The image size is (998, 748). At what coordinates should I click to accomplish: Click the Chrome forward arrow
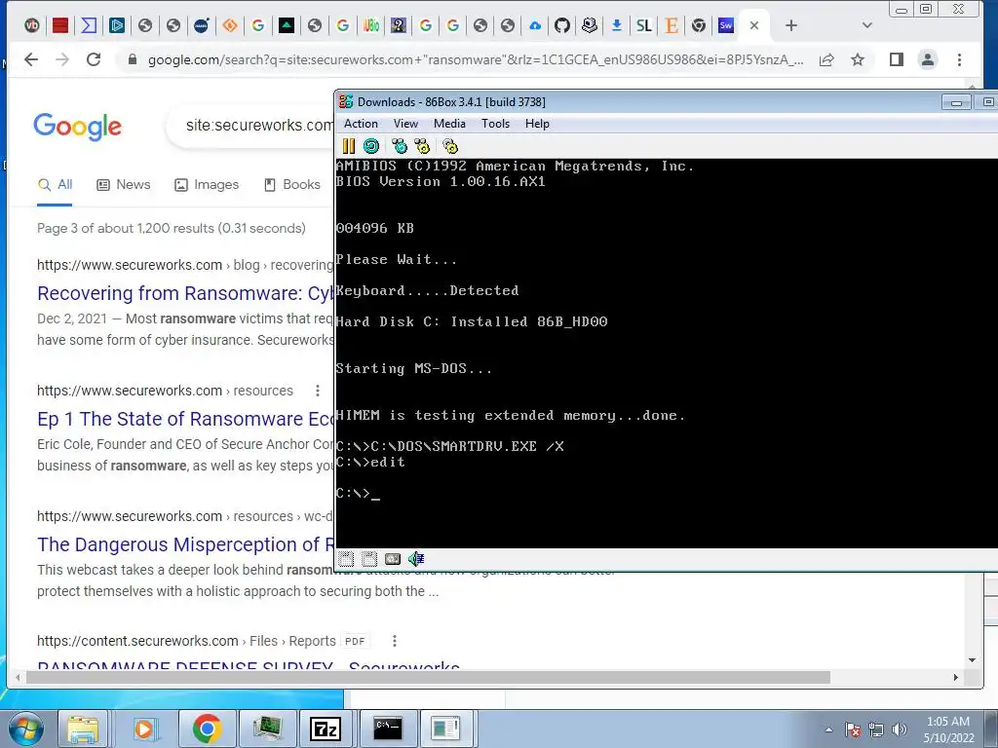click(x=62, y=59)
